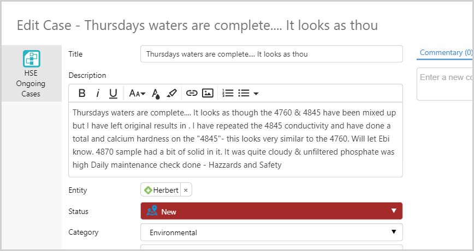Remove the Herbert entity tag

click(x=186, y=190)
